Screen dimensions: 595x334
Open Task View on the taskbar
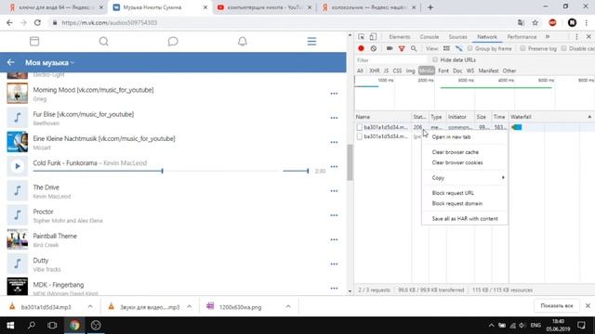click(x=52, y=326)
